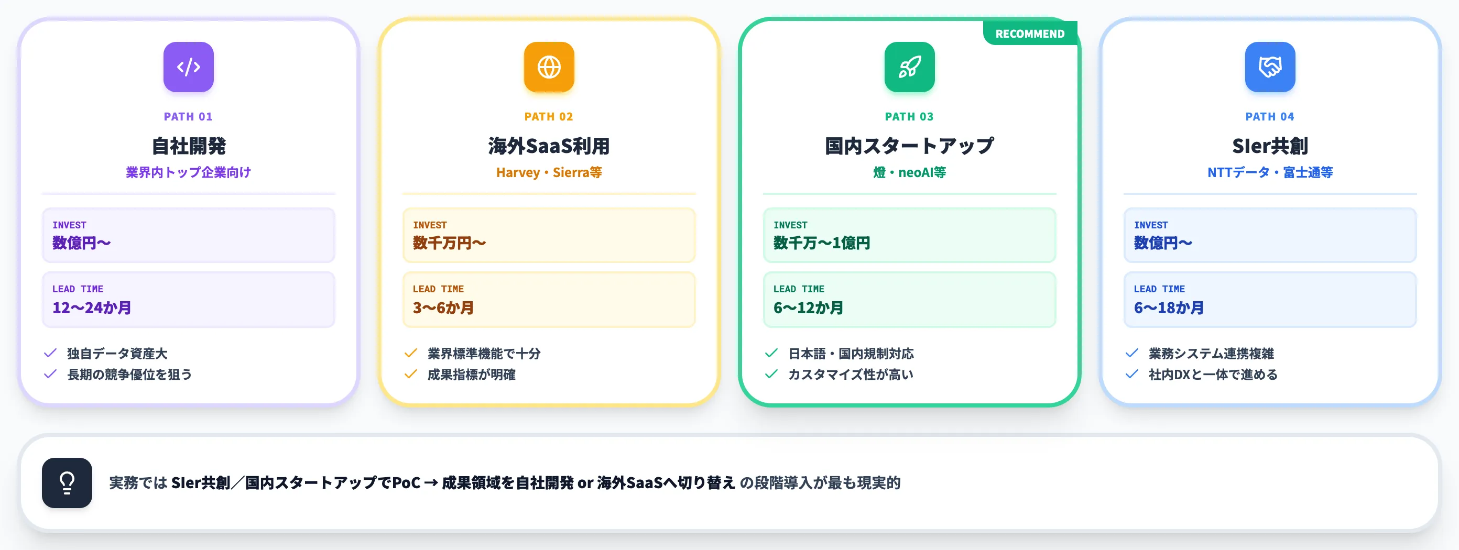Click the LEAD TIME value 6〜18か月
1459x550 pixels.
click(x=1169, y=307)
